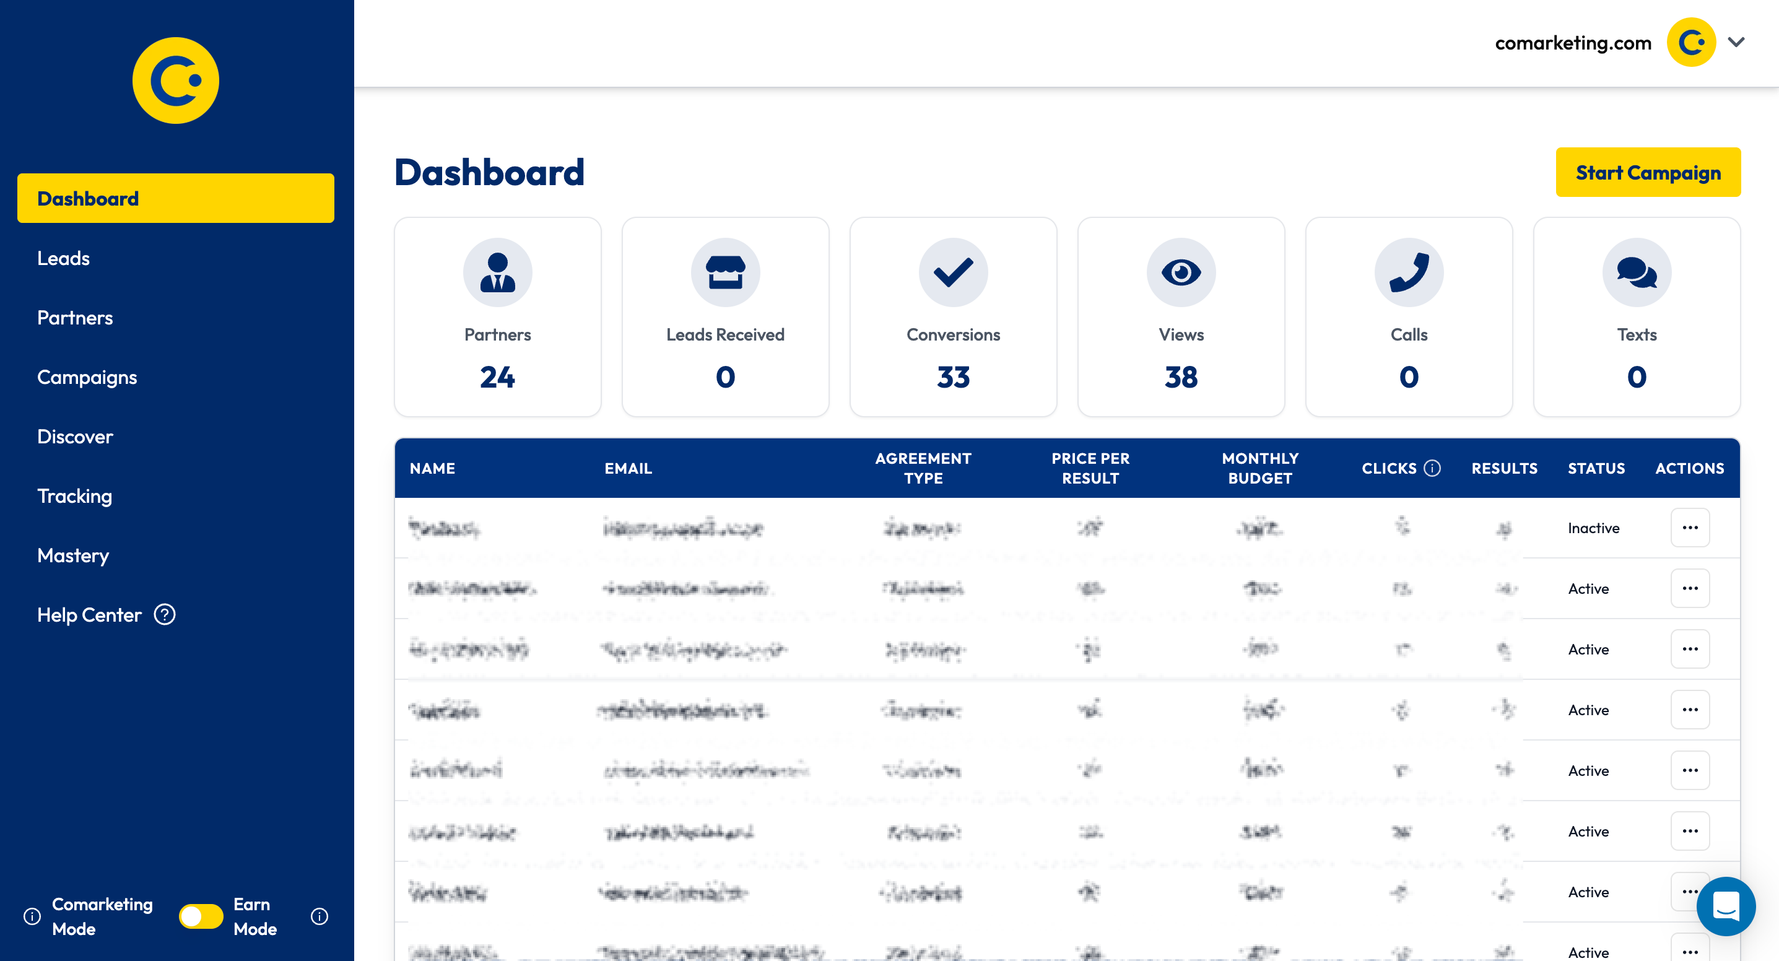Viewport: 1779px width, 961px height.
Task: Select the Calls phone icon
Action: (x=1408, y=272)
